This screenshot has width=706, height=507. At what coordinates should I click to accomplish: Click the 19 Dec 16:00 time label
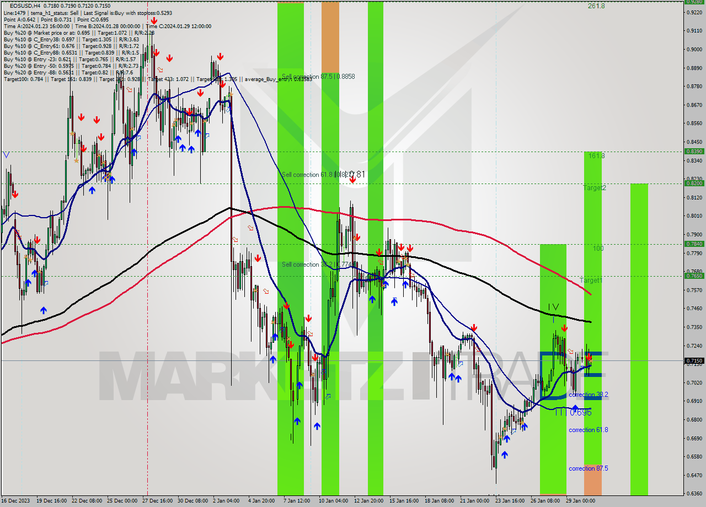coord(52,501)
